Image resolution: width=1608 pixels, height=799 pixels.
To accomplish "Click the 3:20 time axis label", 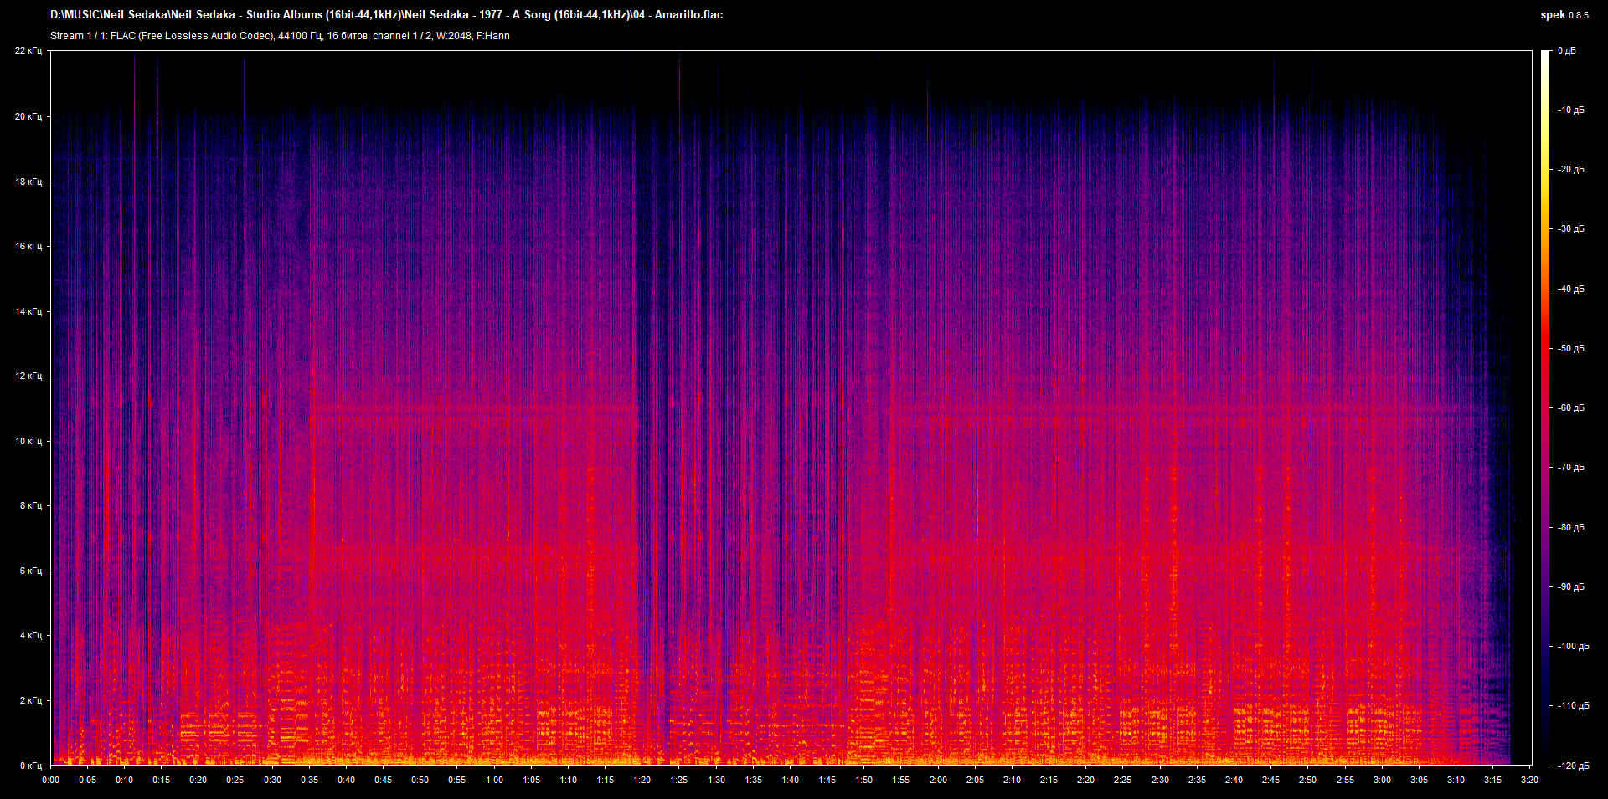I will (x=1529, y=780).
